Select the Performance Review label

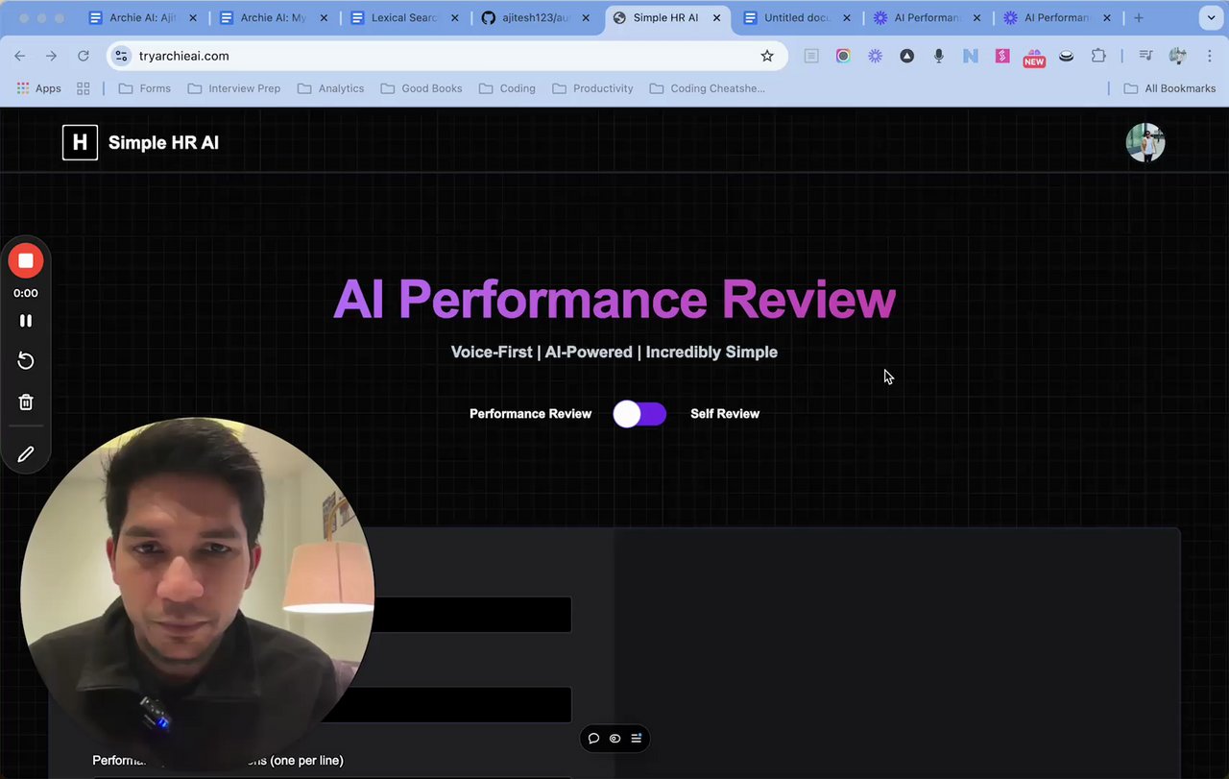[530, 414]
